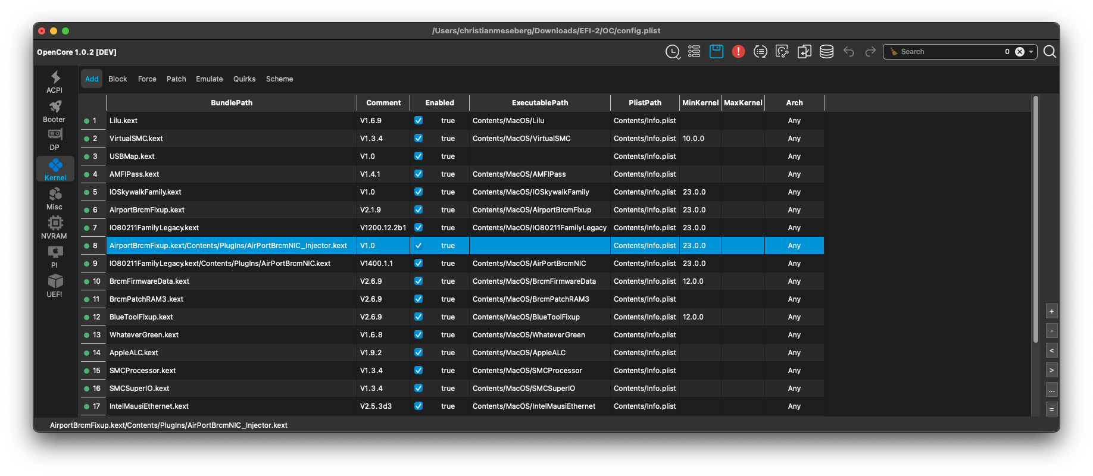This screenshot has height=476, width=1093.
Task: Click the red exclamation validation icon
Action: pos(738,52)
